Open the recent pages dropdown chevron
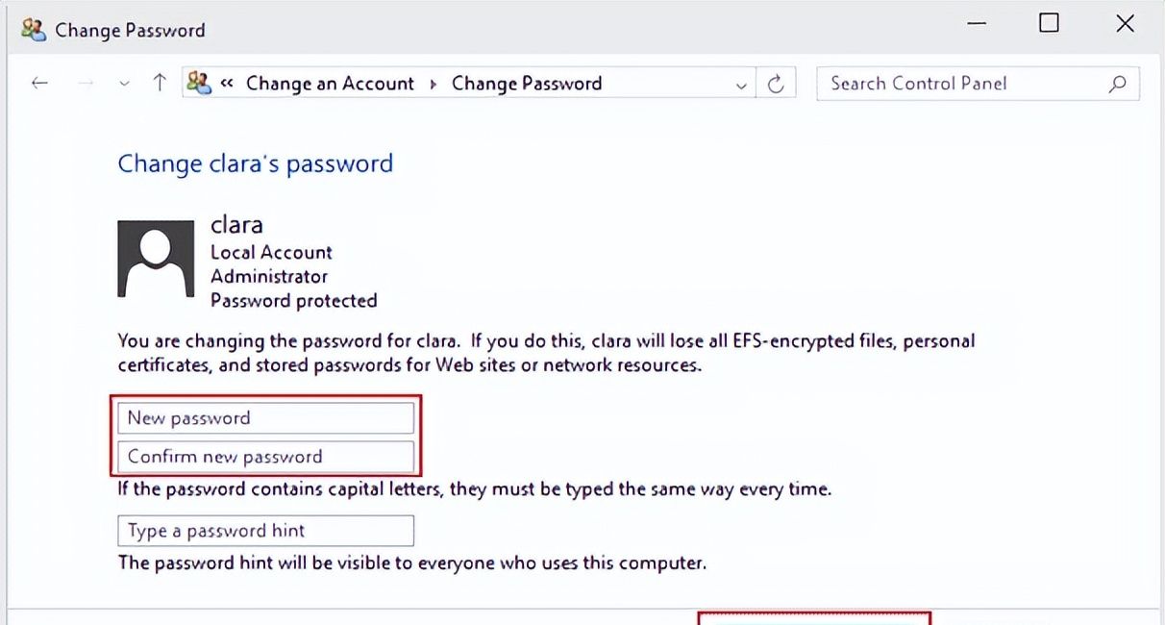This screenshot has width=1165, height=625. click(124, 84)
